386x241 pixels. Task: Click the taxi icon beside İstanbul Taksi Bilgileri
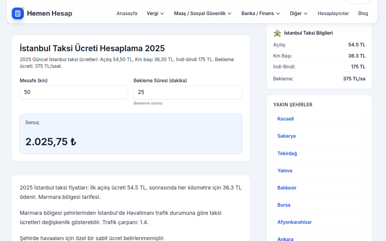(277, 33)
